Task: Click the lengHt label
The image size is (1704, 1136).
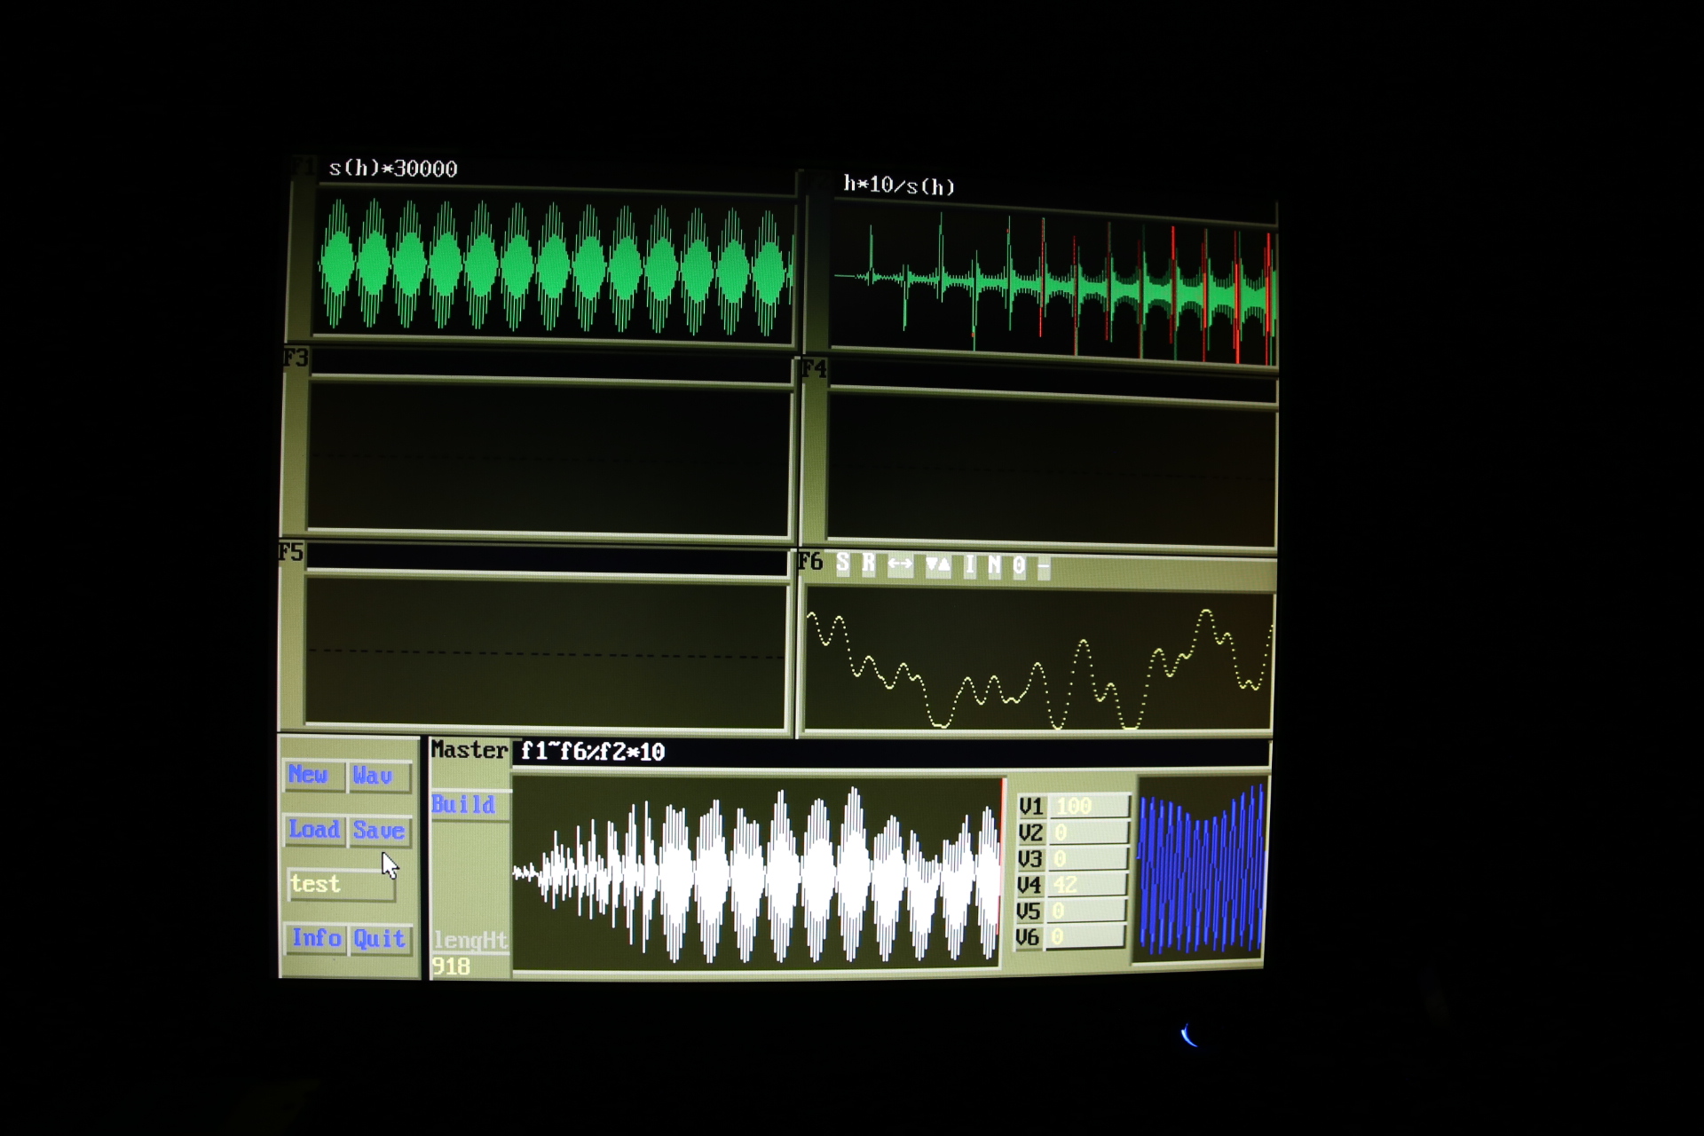Action: pyautogui.click(x=470, y=941)
